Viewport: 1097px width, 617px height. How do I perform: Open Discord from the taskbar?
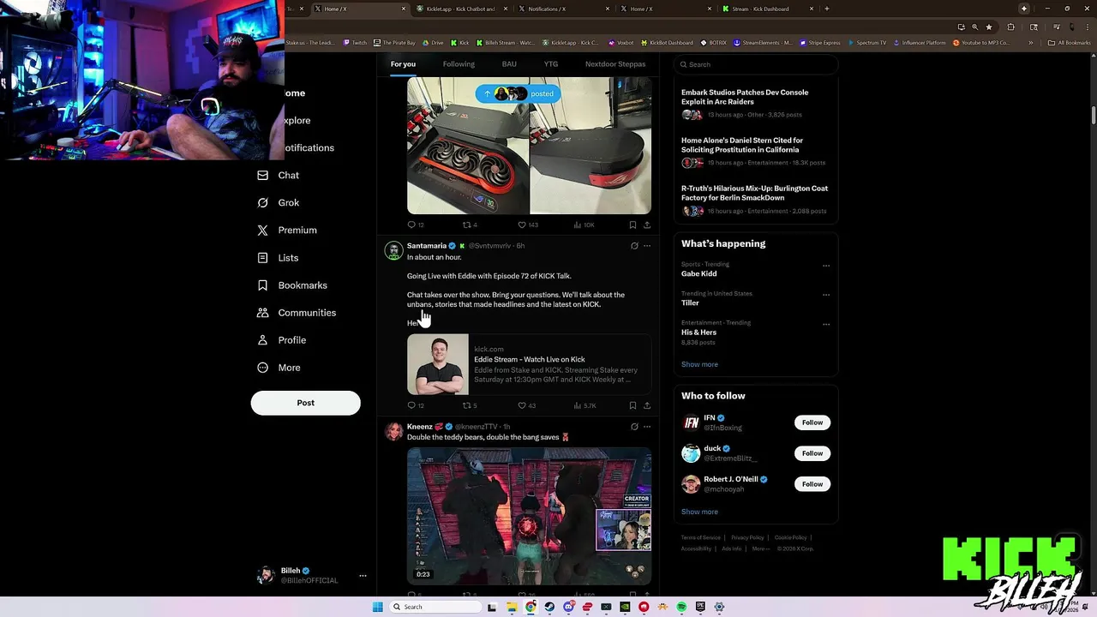568,607
